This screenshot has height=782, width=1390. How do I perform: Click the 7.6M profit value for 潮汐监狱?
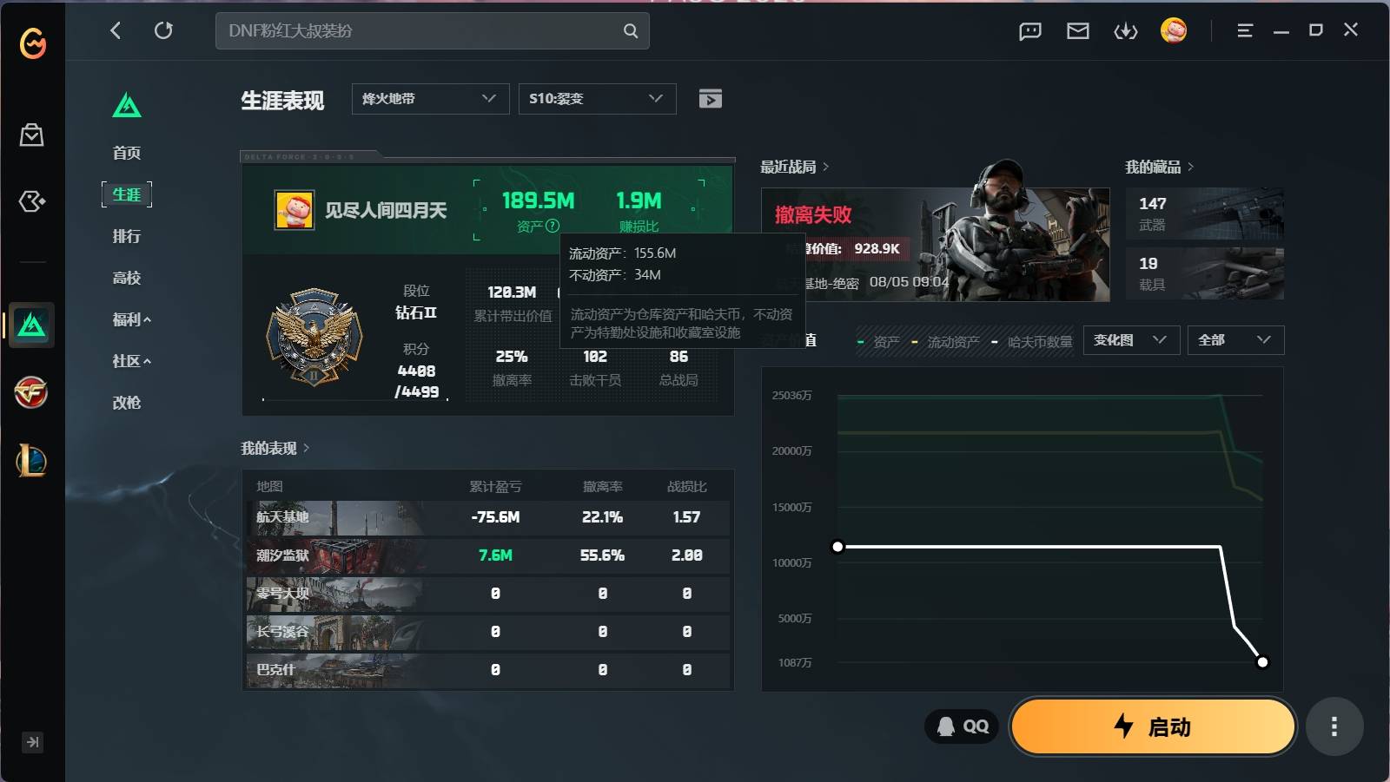click(x=495, y=555)
